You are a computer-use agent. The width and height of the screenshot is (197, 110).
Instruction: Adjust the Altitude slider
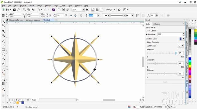[x=165, y=74]
